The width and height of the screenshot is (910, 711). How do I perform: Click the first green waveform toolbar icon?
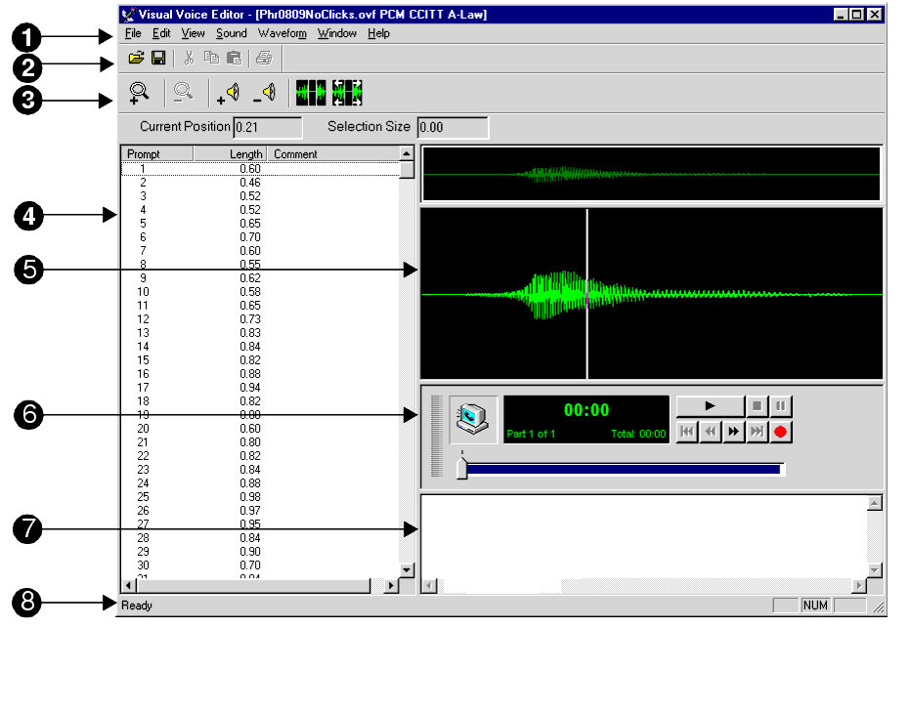(x=311, y=93)
